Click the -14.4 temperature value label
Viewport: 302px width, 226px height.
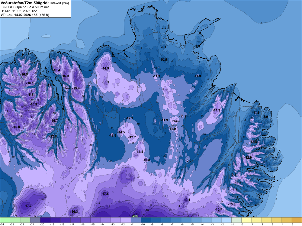point(140,152)
